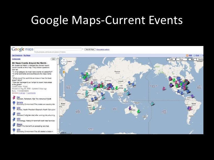
Task: Click the cyan pushpin on southern Africa
Action: coord(93,108)
